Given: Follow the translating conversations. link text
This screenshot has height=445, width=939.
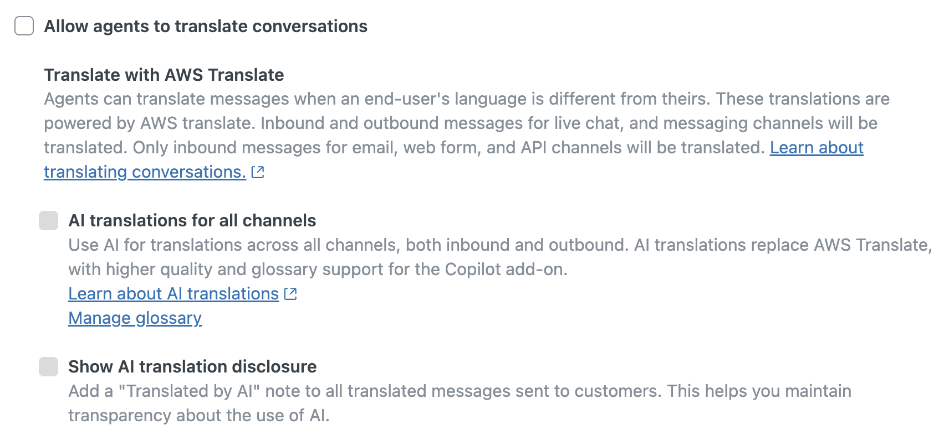Looking at the screenshot, I should point(145,172).
